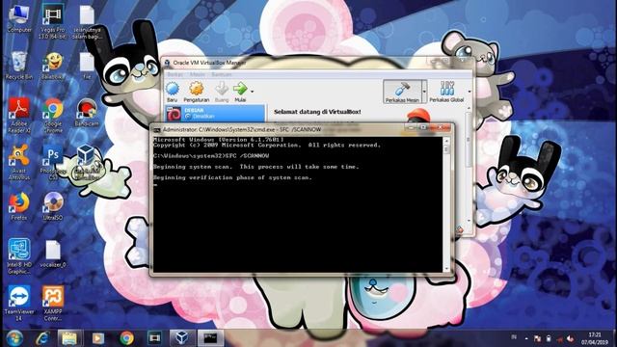This screenshot has width=617, height=347.
Task: Launch Internet Explorer from taskbar
Action: (42, 338)
